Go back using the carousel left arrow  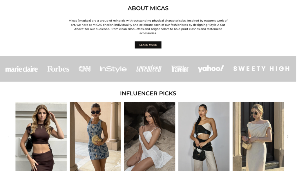tap(8, 136)
